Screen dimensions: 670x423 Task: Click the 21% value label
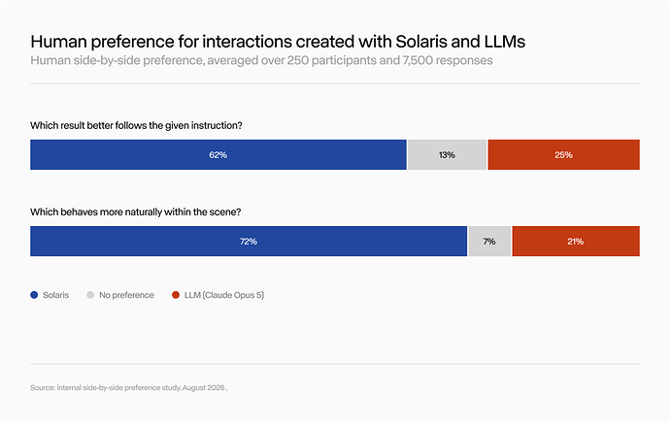pos(576,242)
